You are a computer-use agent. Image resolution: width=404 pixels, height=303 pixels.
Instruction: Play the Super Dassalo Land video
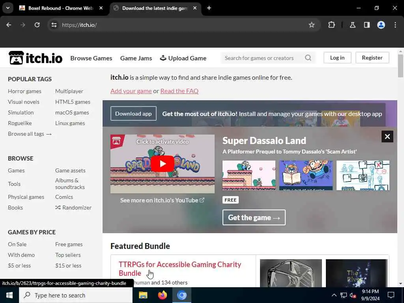tap(162, 164)
